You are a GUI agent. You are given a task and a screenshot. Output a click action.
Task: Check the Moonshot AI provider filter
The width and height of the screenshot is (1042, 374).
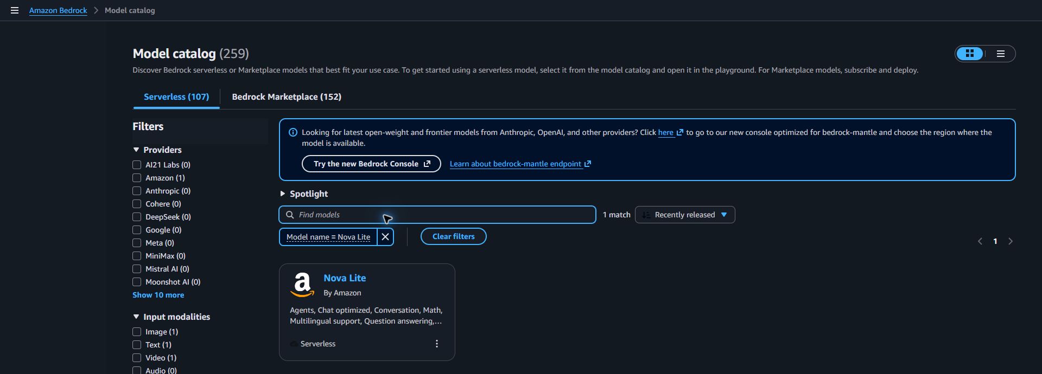137,282
